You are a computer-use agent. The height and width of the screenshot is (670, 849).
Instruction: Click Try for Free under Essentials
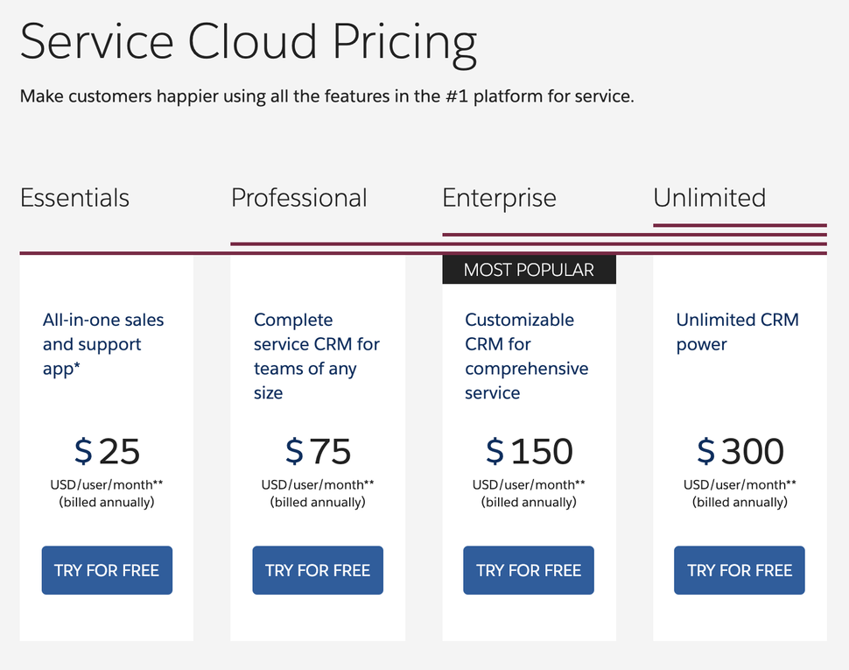pyautogui.click(x=107, y=570)
